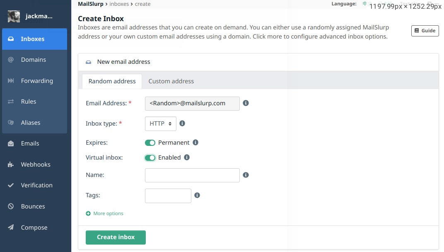Viewport: 444px width, 252px height.
Task: Open the Domains section from sidebar
Action: 33,59
